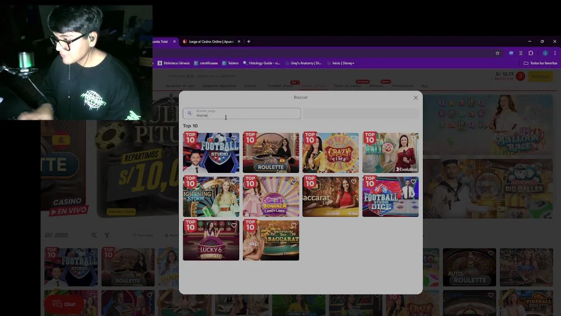This screenshot has width=561, height=316.
Task: Favorite Football Studio Dice heart icon
Action: (413, 182)
